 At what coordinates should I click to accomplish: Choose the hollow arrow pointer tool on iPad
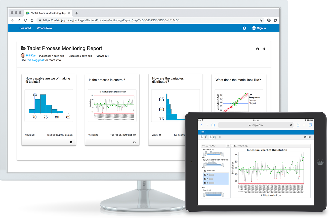(211, 137)
